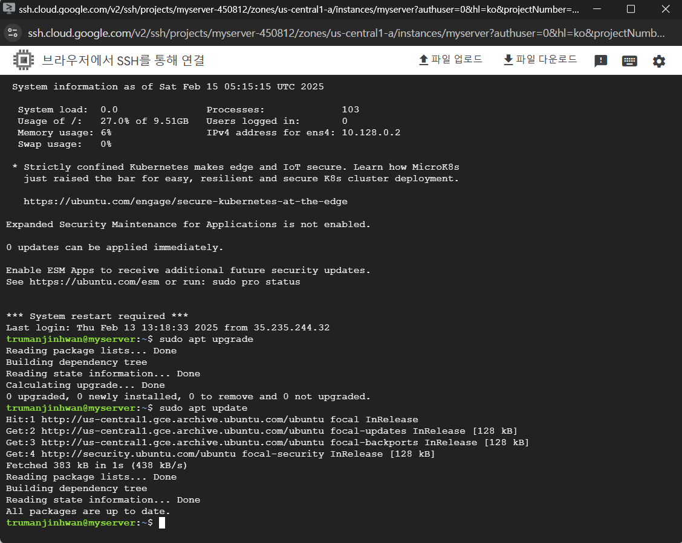Close the SSH browser window
The image size is (682, 543).
(x=664, y=9)
